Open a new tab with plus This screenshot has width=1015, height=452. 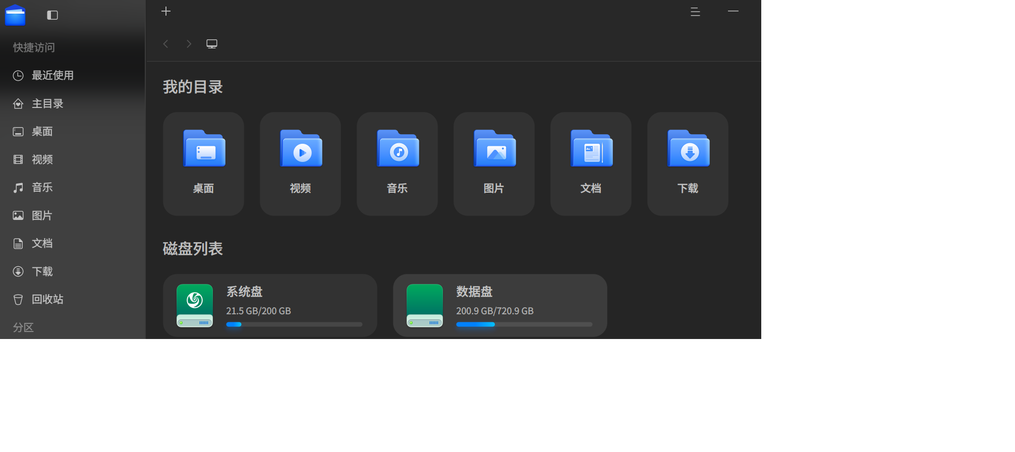[166, 11]
